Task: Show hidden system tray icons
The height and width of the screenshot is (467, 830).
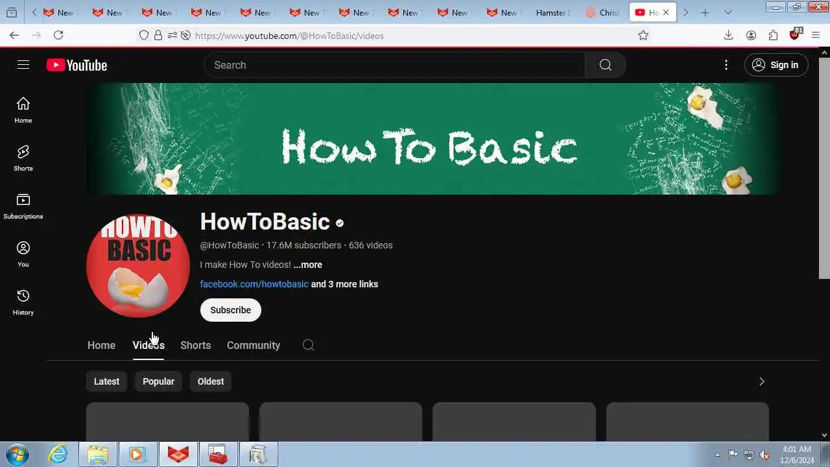Action: [x=717, y=455]
